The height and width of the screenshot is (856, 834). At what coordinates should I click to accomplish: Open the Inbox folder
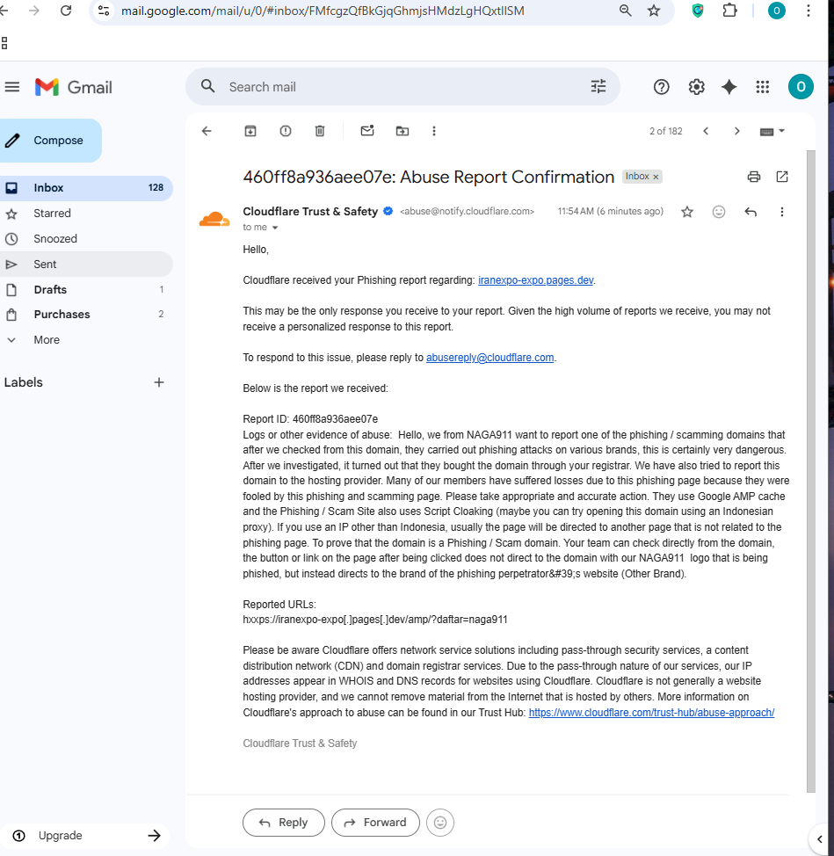[84, 188]
